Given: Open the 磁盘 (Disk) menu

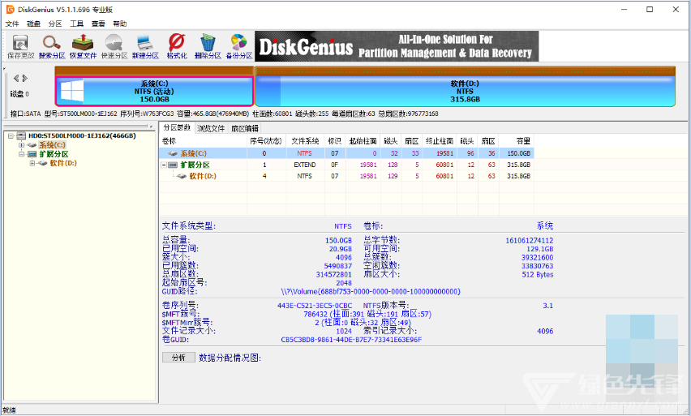Looking at the screenshot, I should pyautogui.click(x=33, y=24).
